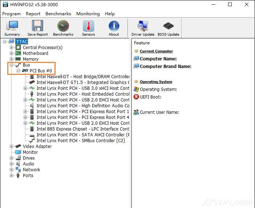
Task: Click the BIOS Update chip icon
Action: point(168,26)
